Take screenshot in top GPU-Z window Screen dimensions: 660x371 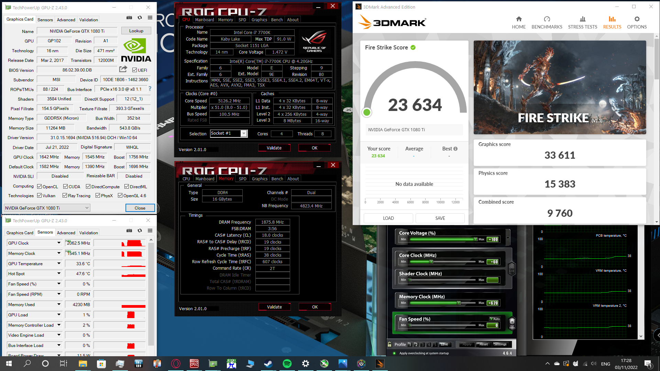tap(129, 18)
